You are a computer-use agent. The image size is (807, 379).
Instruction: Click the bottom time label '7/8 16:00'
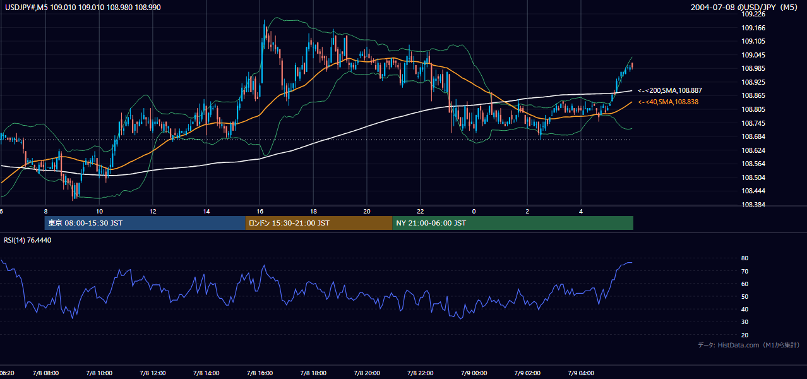coord(260,373)
